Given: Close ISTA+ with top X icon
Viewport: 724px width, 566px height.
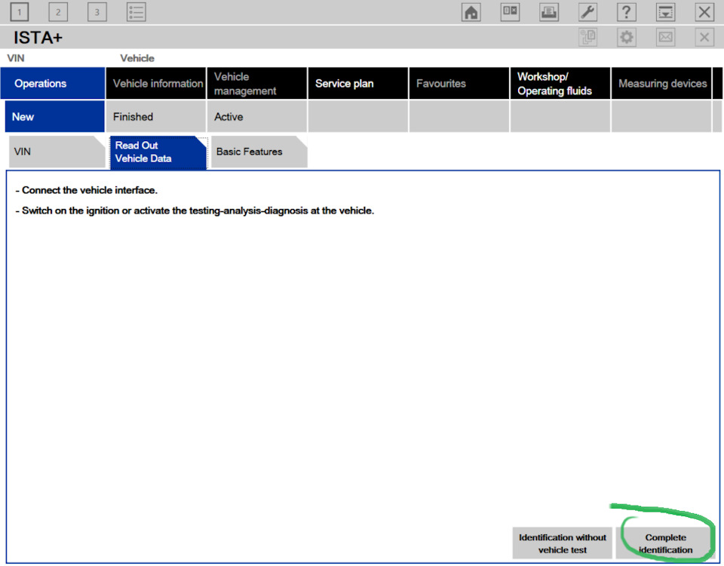Looking at the screenshot, I should [704, 12].
